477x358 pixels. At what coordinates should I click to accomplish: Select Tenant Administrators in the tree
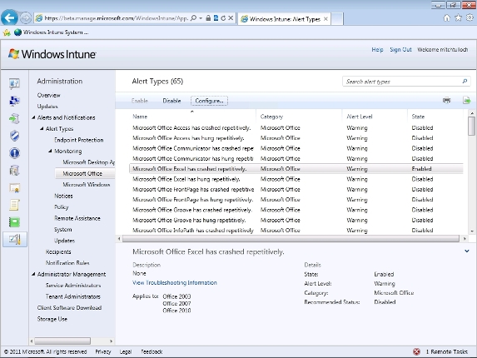pos(73,296)
